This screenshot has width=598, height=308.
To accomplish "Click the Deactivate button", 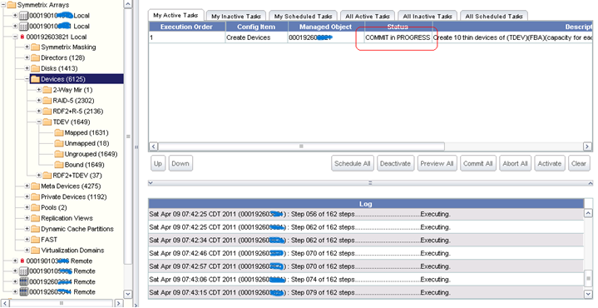I will (396, 163).
